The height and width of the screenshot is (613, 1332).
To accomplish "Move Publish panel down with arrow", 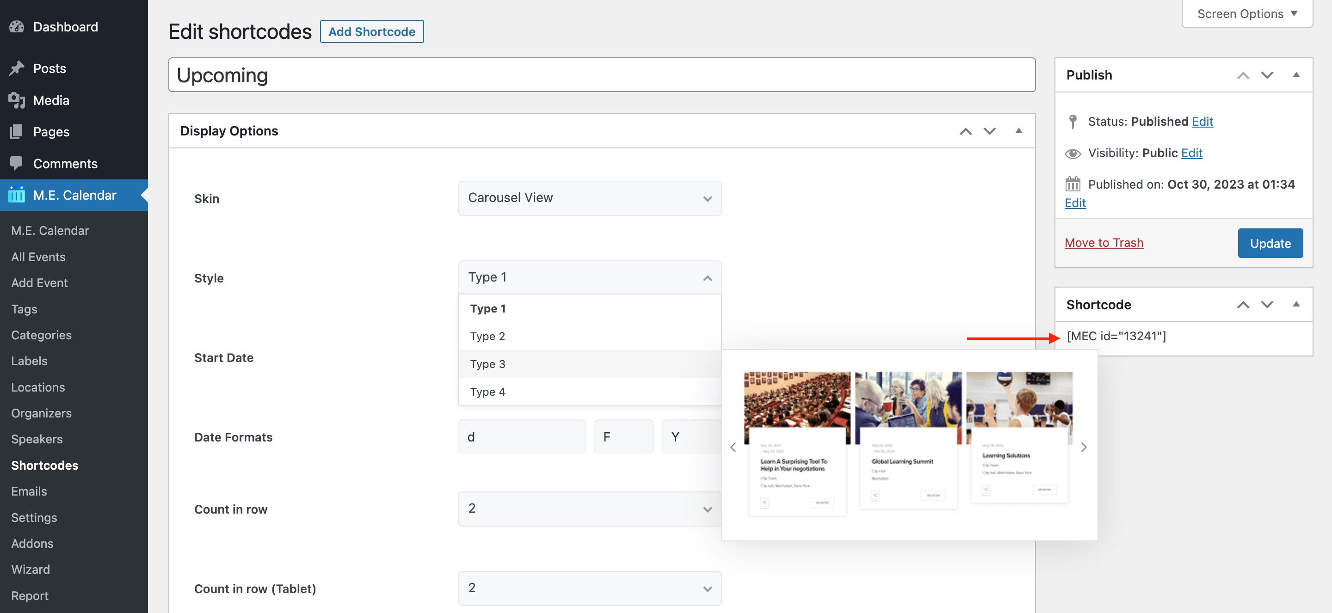I will click(x=1266, y=75).
